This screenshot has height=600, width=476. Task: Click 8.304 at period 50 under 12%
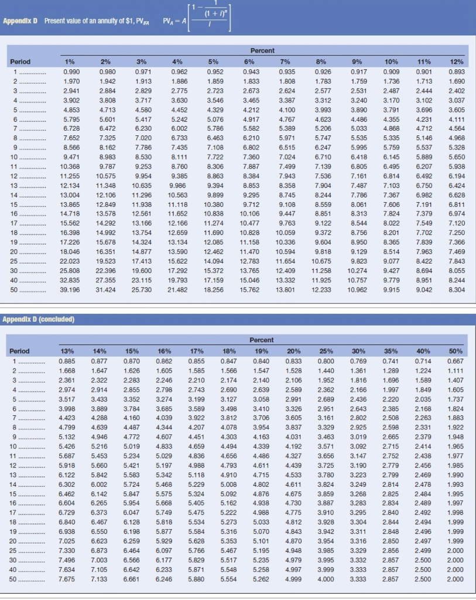click(x=457, y=289)
